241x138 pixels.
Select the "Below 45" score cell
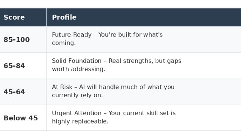pyautogui.click(x=21, y=118)
